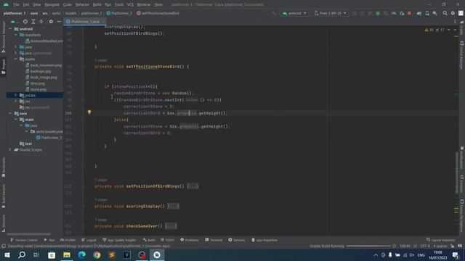The width and height of the screenshot is (465, 261).
Task: Go to next highlighted problem arrow
Action: pos(455,30)
